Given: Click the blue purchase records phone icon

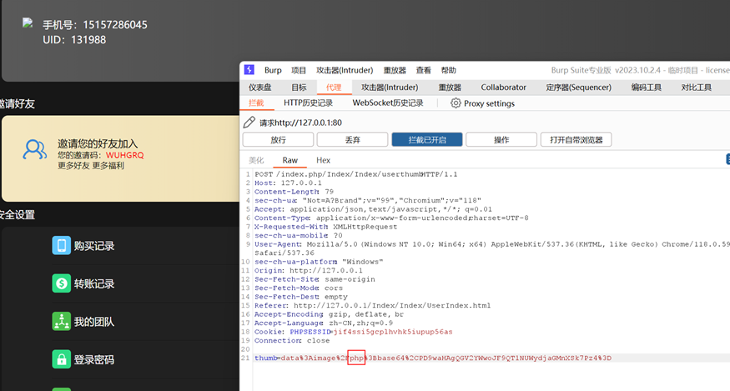Looking at the screenshot, I should 62,245.
